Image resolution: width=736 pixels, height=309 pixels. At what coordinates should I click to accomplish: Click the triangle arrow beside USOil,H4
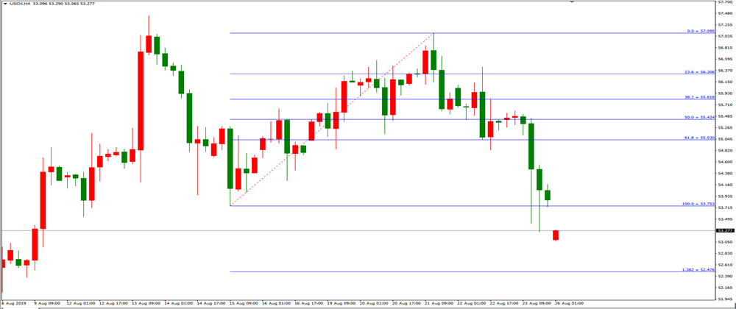4,3
